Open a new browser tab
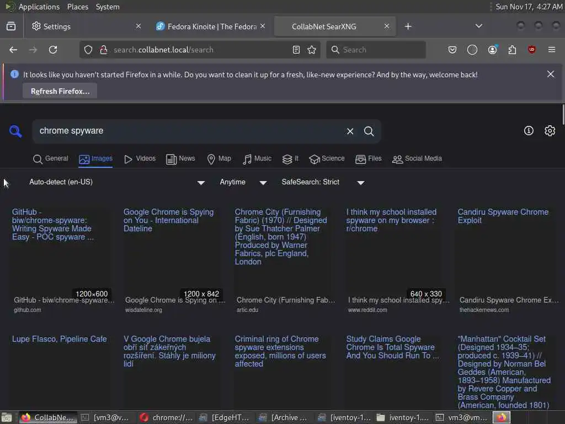 click(x=408, y=26)
